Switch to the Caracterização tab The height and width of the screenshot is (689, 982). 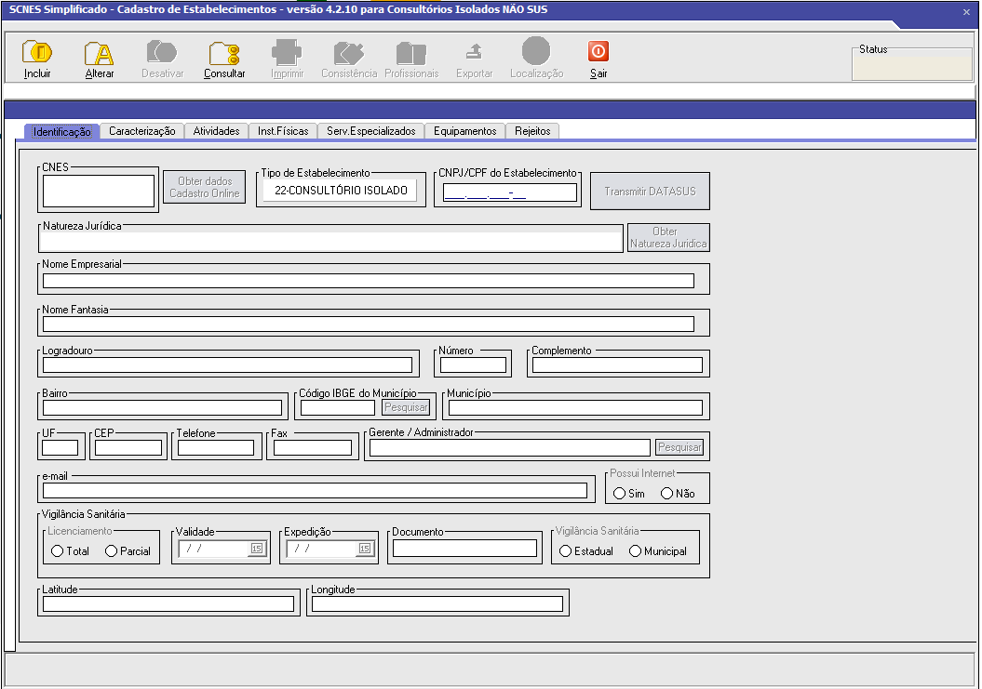tap(141, 131)
